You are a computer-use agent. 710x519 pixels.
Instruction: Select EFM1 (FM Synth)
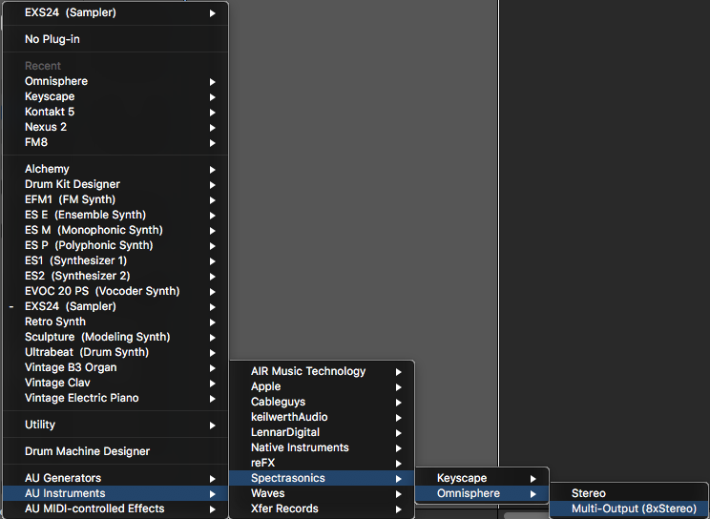(x=115, y=199)
